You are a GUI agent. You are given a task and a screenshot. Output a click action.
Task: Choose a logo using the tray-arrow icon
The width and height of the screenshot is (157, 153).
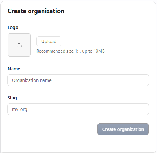(x=19, y=45)
